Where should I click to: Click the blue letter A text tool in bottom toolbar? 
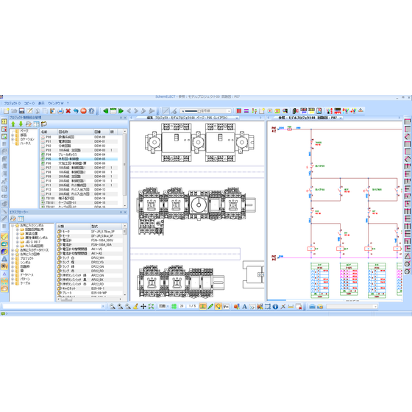(x=244, y=306)
